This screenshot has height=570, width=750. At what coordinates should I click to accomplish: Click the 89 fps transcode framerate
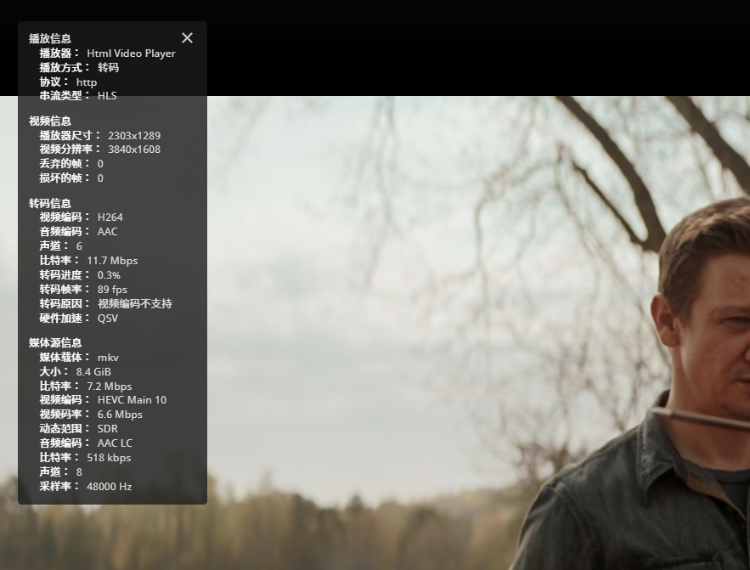tap(107, 290)
